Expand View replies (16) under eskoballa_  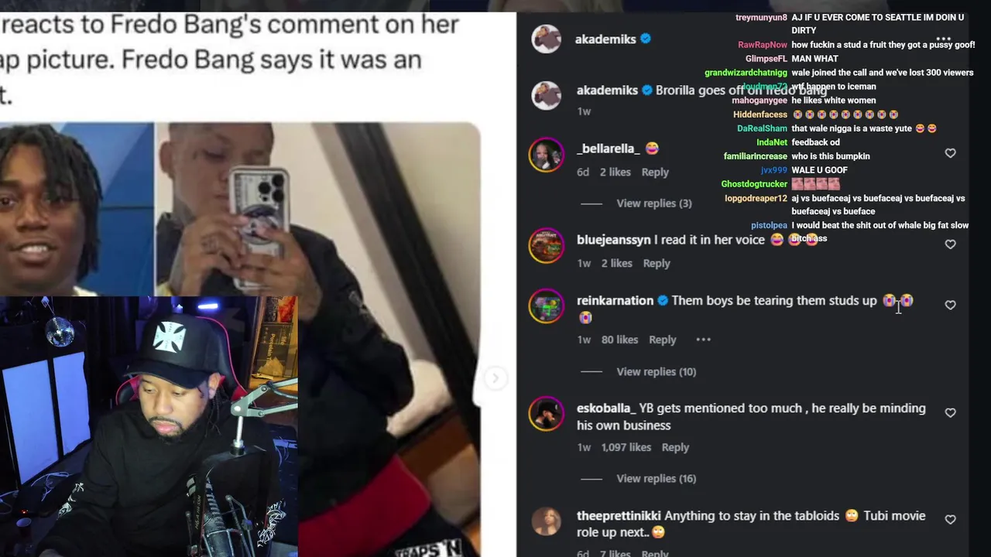pyautogui.click(x=656, y=479)
